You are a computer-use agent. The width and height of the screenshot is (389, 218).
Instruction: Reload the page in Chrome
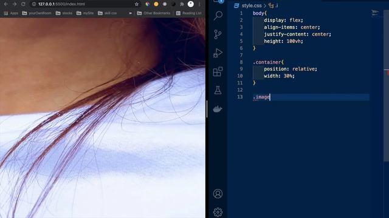click(23, 4)
